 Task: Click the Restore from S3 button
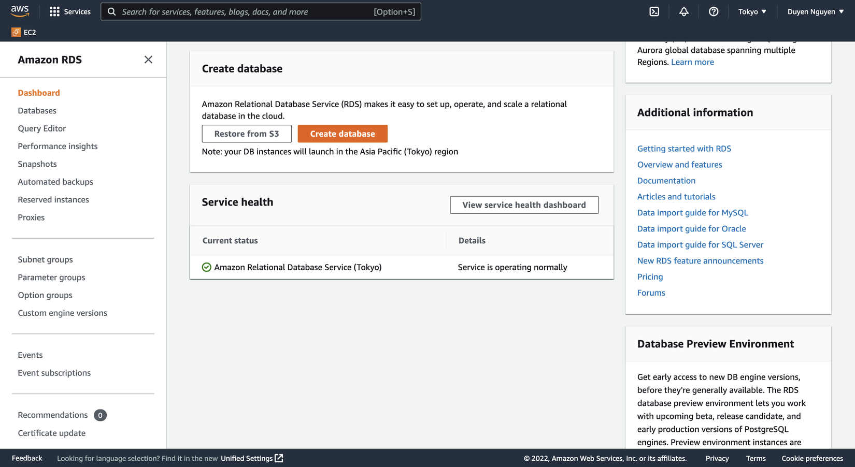[247, 134]
